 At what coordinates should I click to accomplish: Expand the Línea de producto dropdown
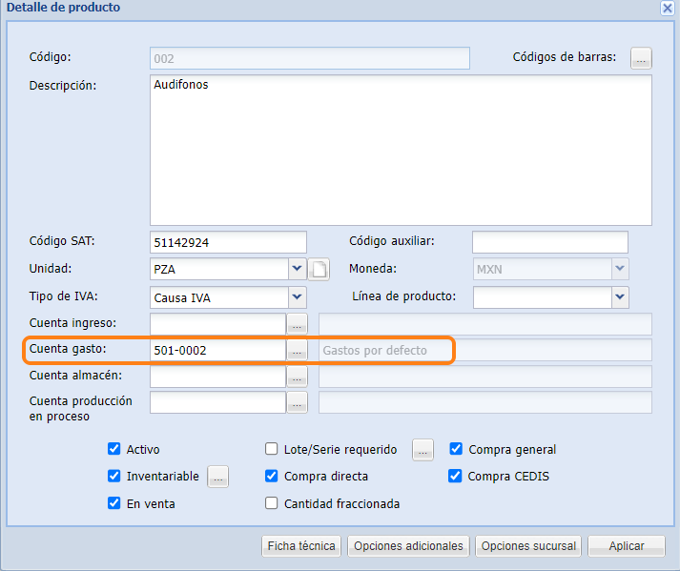click(x=619, y=297)
